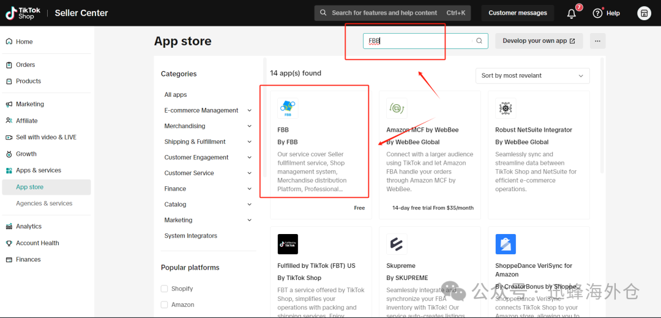Click the 'By SKUPREME' author text
The image size is (661, 318).
[x=407, y=278]
